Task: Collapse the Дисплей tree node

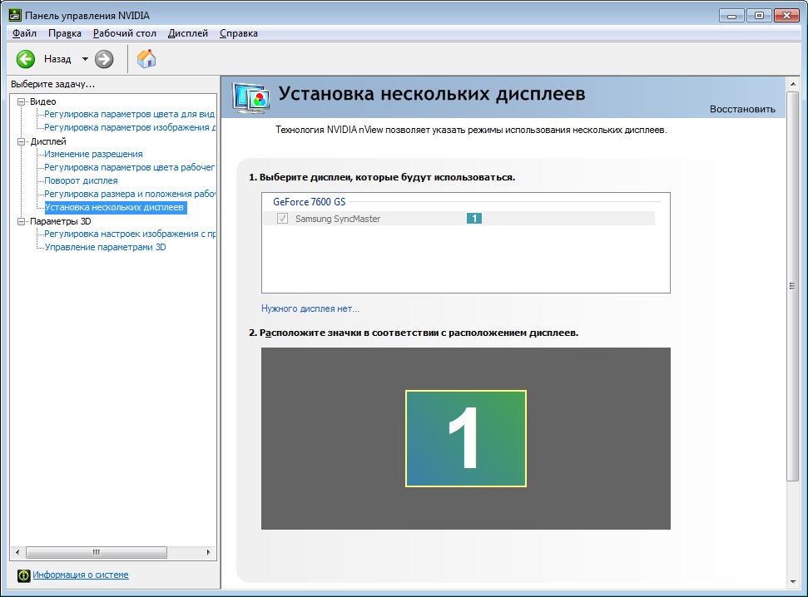Action: point(21,141)
